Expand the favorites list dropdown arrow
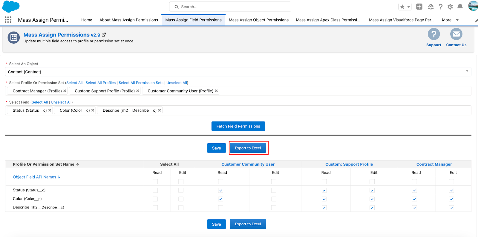The height and width of the screenshot is (237, 478). 408,7
